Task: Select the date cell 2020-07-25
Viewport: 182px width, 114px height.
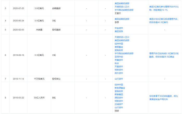Action: pos(18,8)
